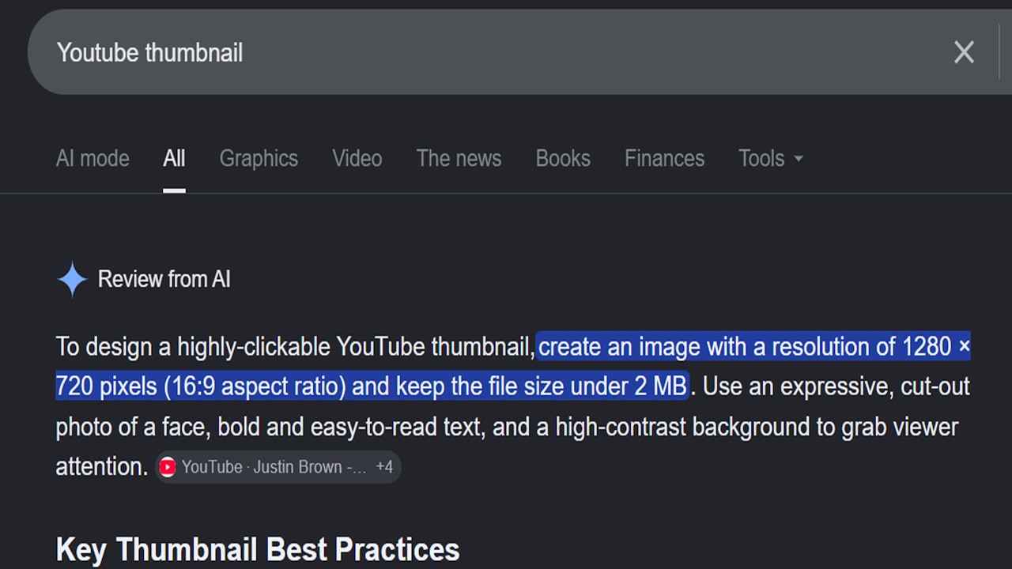This screenshot has width=1012, height=569.
Task: Expand the Tools dropdown
Action: pyautogui.click(x=771, y=158)
